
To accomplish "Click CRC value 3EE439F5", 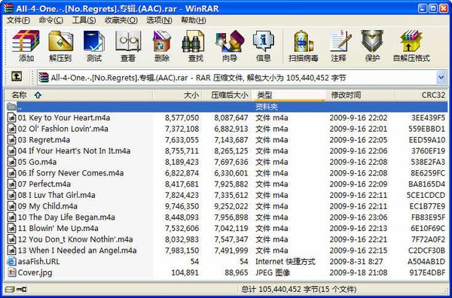I will click(x=428, y=117).
